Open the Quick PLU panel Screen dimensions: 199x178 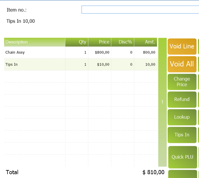[182, 157]
